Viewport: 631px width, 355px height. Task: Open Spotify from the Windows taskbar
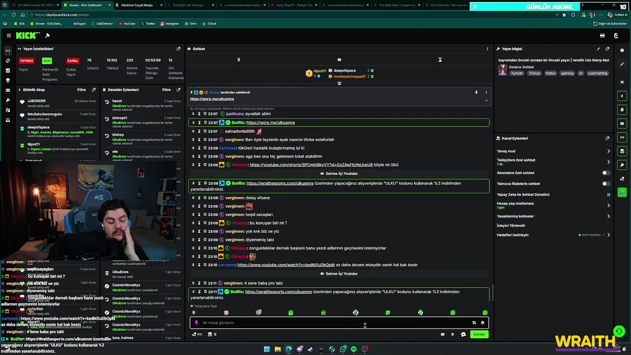click(353, 349)
